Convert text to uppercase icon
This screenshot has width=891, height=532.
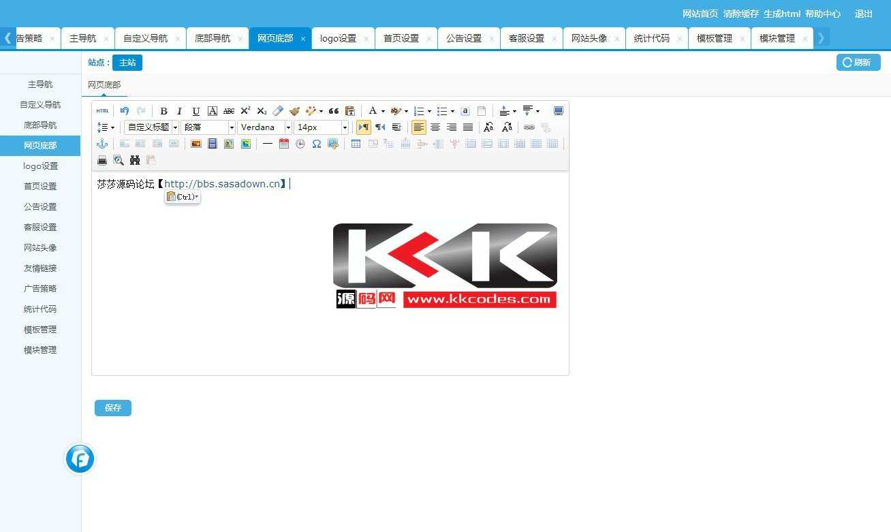pyautogui.click(x=488, y=127)
